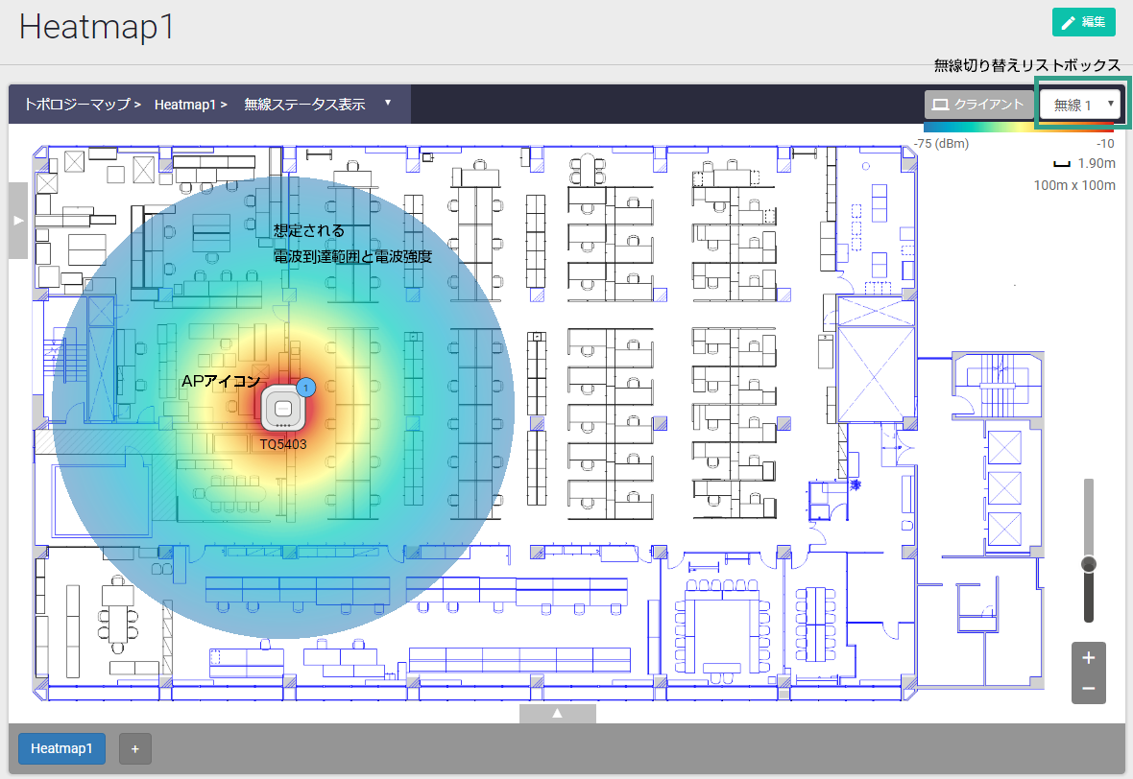Click the pencil icon in the edit button
The width and height of the screenshot is (1133, 779).
pyautogui.click(x=1068, y=22)
